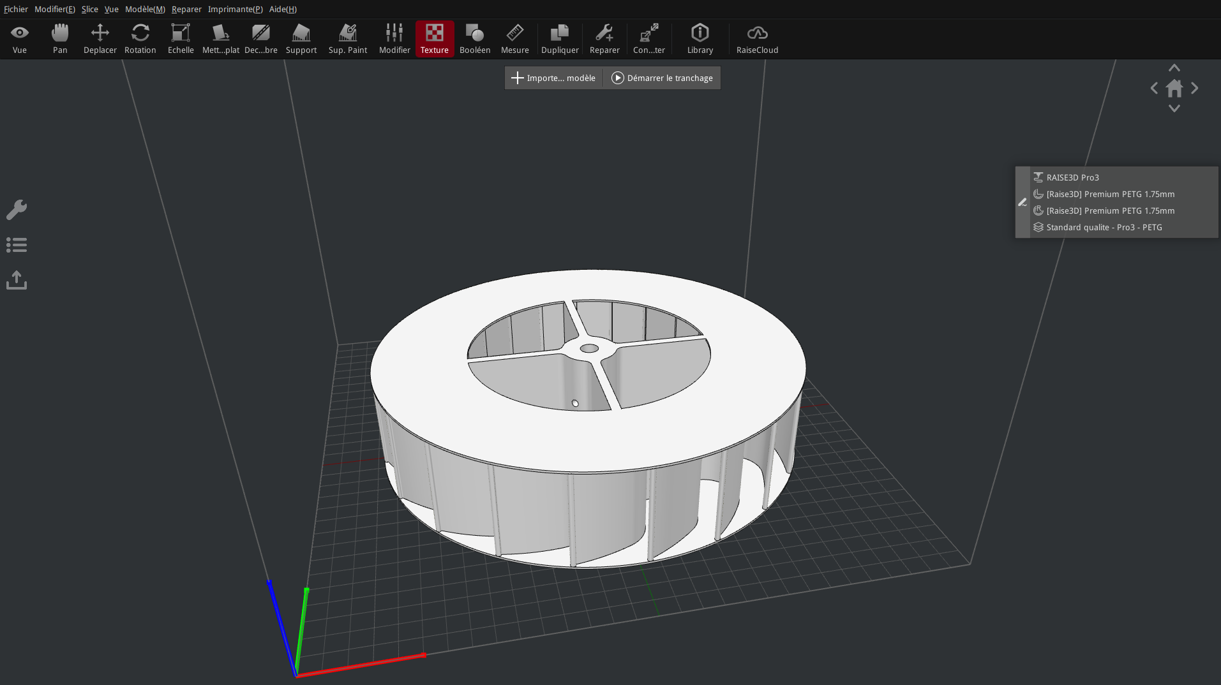1221x685 pixels.
Task: Click the Mesure ruler tool
Action: point(514,39)
